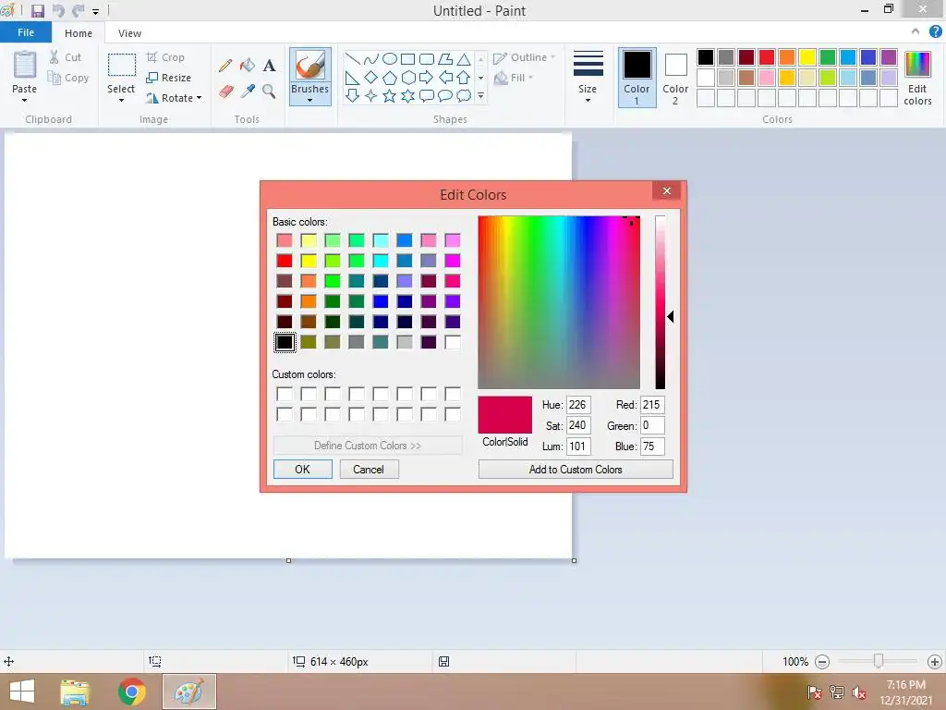Pick the red basic color swatch
Image resolution: width=946 pixels, height=710 pixels.
click(x=285, y=261)
